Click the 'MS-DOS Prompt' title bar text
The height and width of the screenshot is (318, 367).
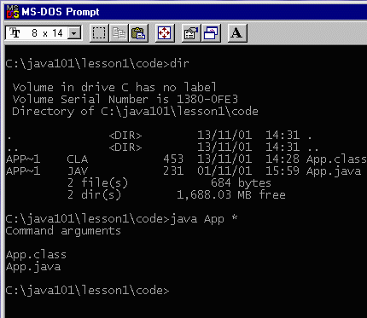point(61,12)
